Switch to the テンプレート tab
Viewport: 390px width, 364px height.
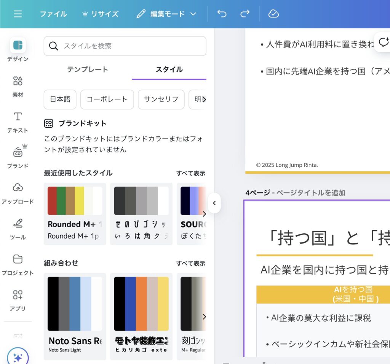point(88,70)
